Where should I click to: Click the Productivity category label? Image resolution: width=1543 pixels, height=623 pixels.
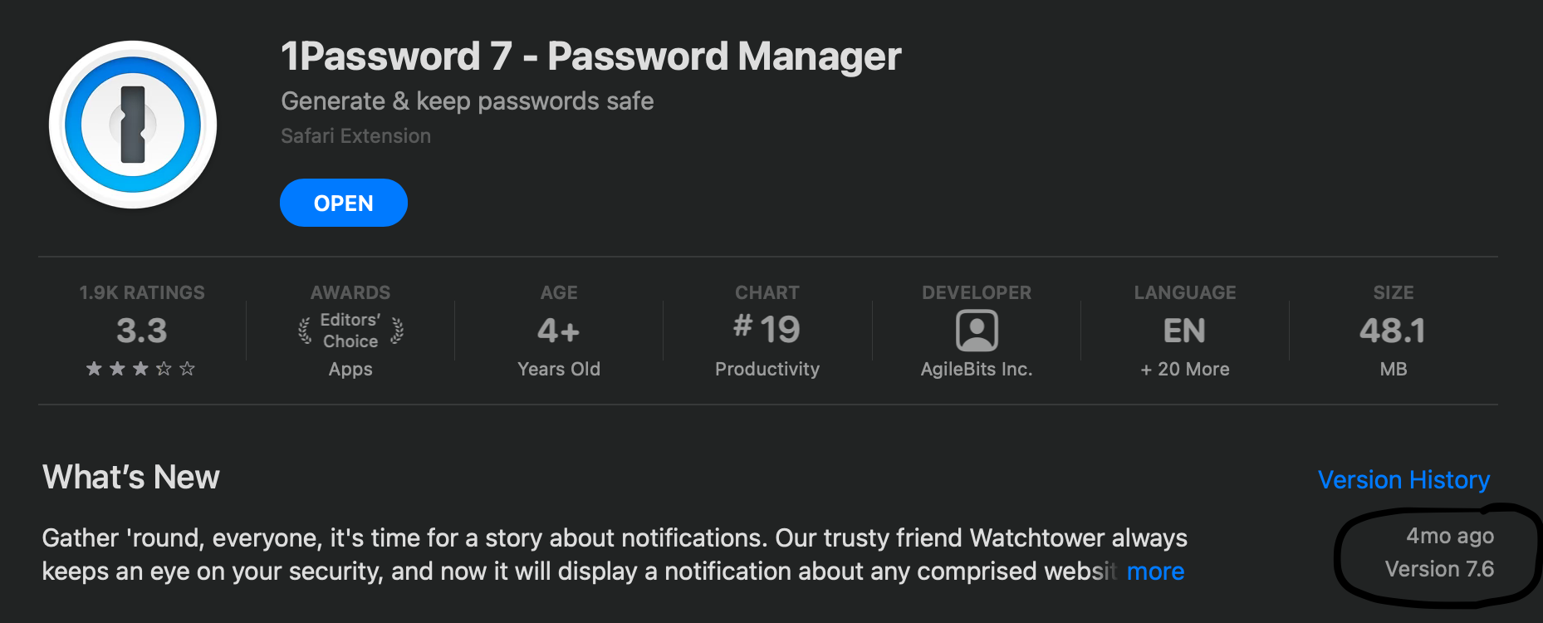click(767, 369)
